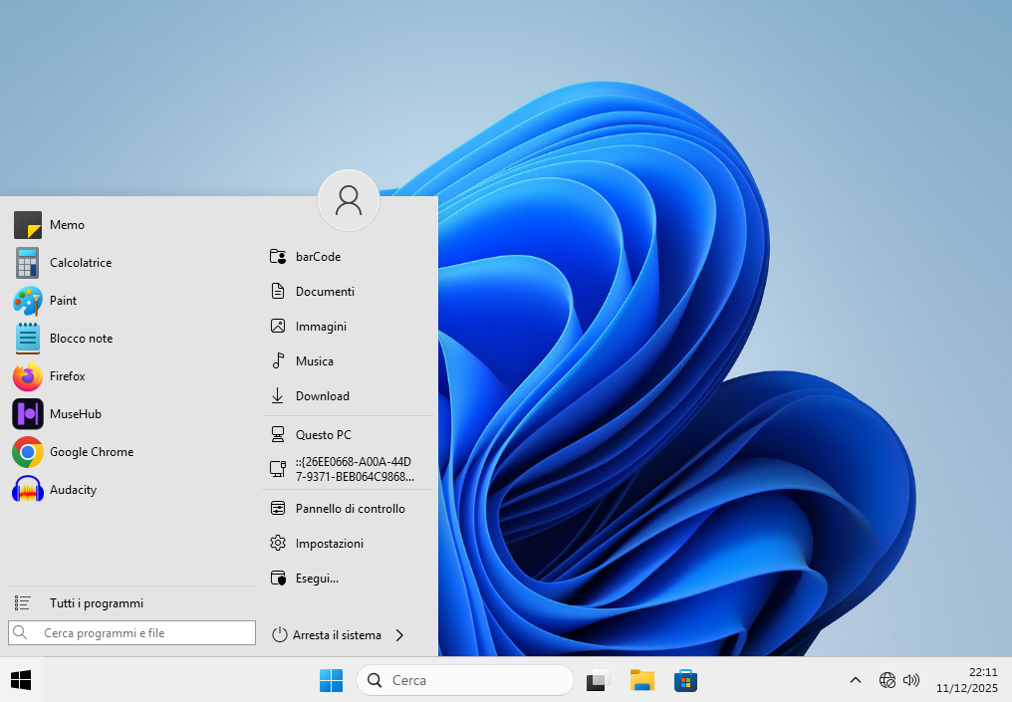Open Blocco note notepad icon
The height and width of the screenshot is (702, 1012).
[28, 339]
